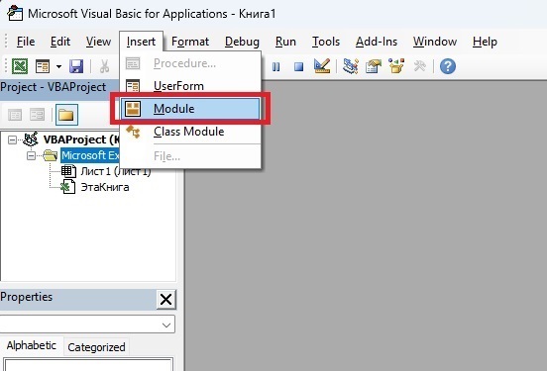
Task: Click the Class Module icon in Insert menu
Action: tap(133, 132)
